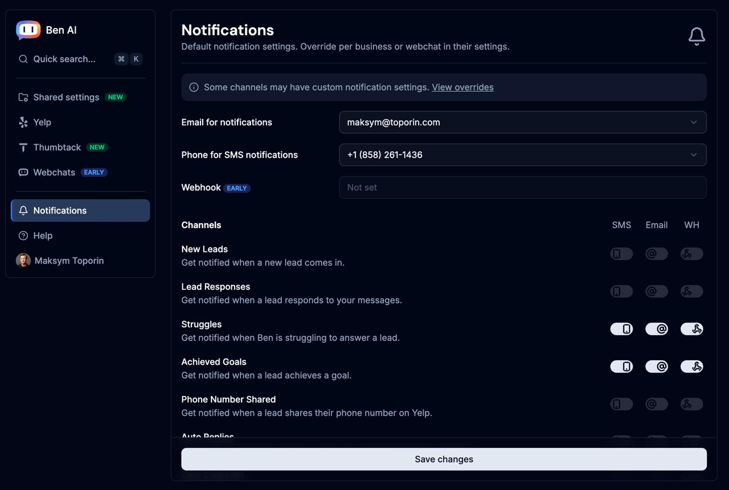Disable webhook toggle for Struggles
The image size is (729, 490).
[692, 329]
